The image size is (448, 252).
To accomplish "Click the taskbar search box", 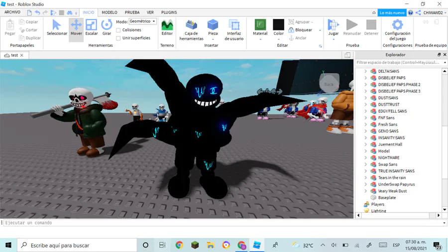I will pyautogui.click(x=77, y=245).
